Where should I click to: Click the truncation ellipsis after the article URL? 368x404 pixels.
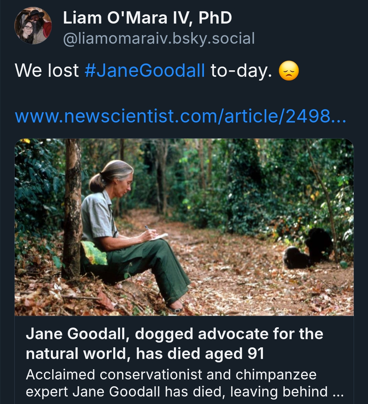pos(338,116)
